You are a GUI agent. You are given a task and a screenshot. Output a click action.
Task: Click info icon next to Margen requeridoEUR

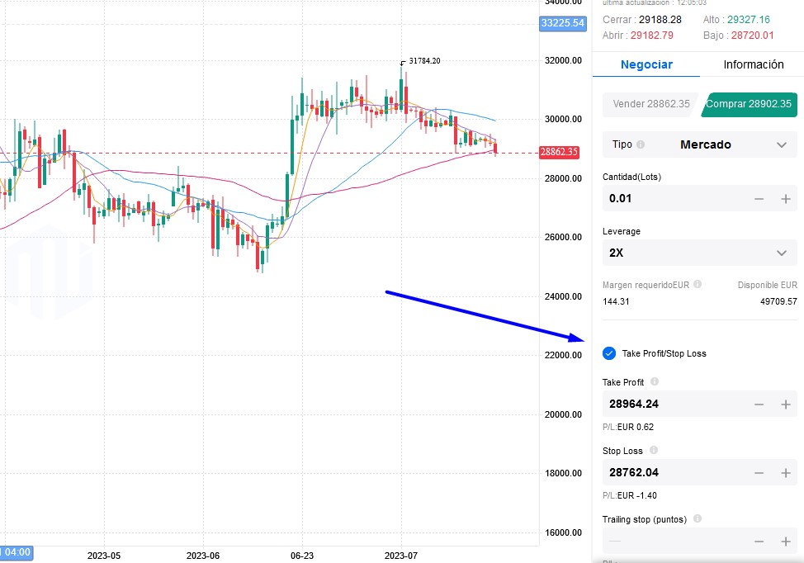[698, 284]
